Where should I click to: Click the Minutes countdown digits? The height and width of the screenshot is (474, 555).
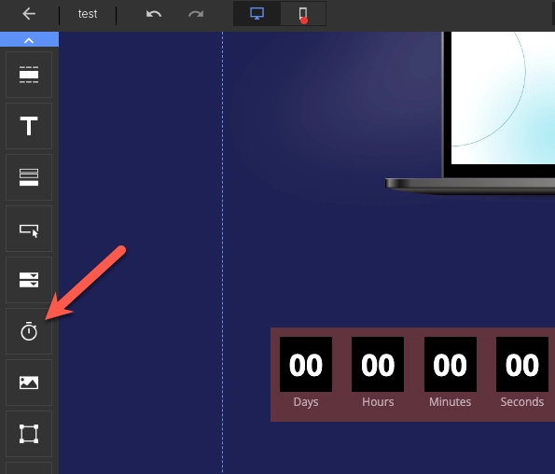[451, 364]
